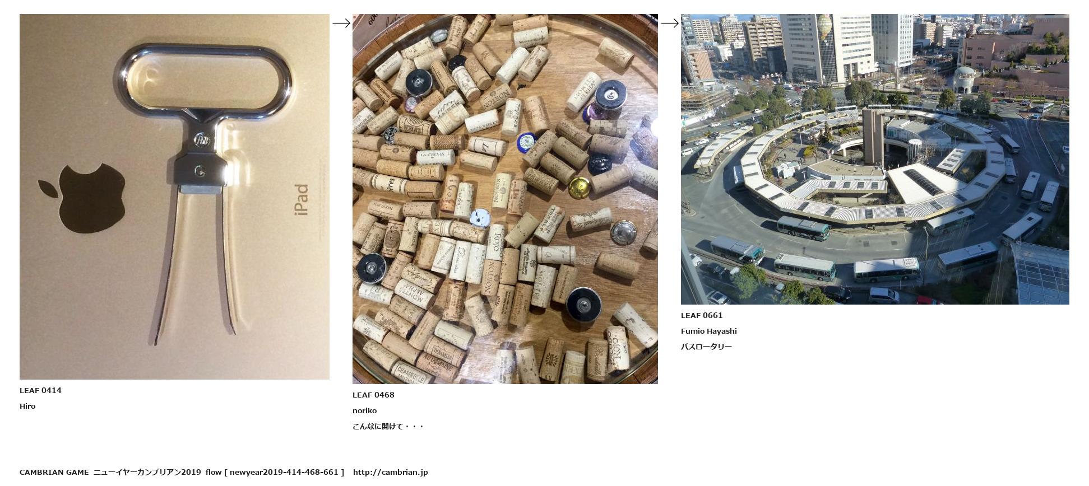Click the arrow between the second and third images
The height and width of the screenshot is (486, 1089).
point(670,23)
